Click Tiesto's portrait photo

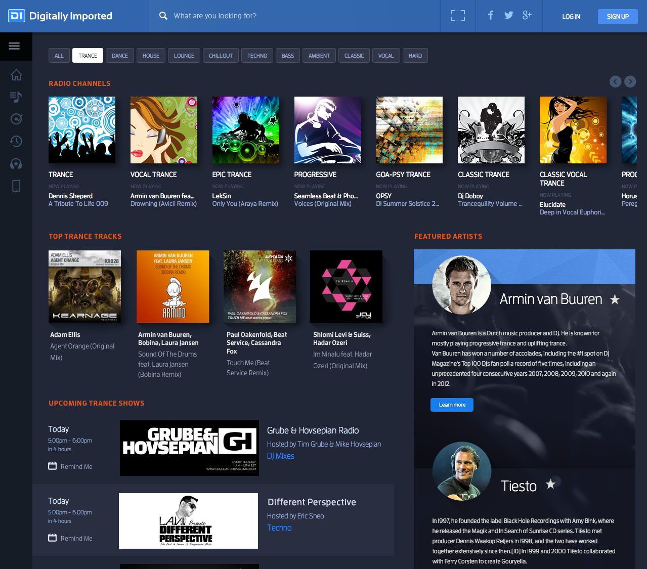point(462,471)
